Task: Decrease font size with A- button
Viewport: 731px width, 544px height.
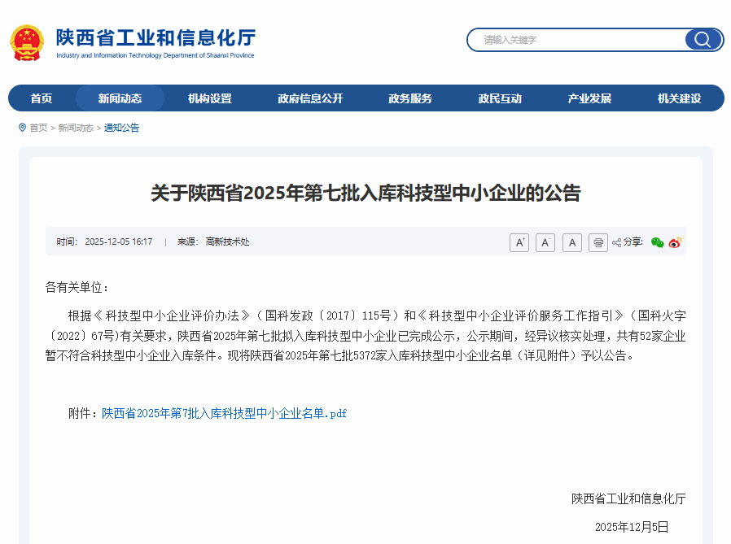Action: [545, 242]
